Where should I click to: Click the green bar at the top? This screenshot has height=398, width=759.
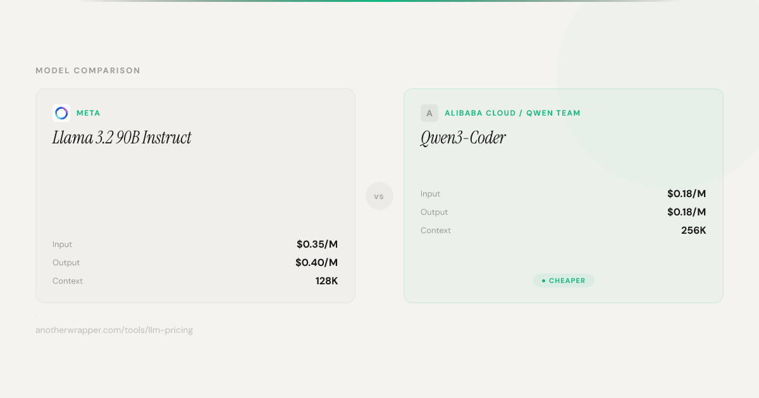click(379, 1)
